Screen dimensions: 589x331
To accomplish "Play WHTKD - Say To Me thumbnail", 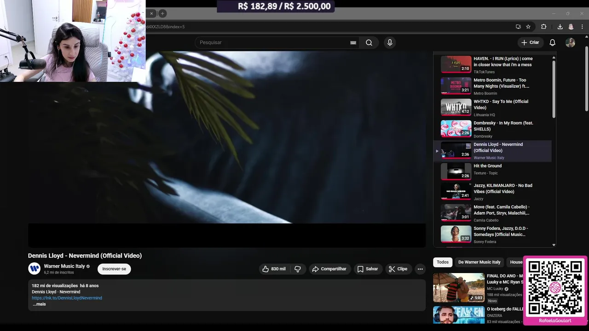I will 456,107.
